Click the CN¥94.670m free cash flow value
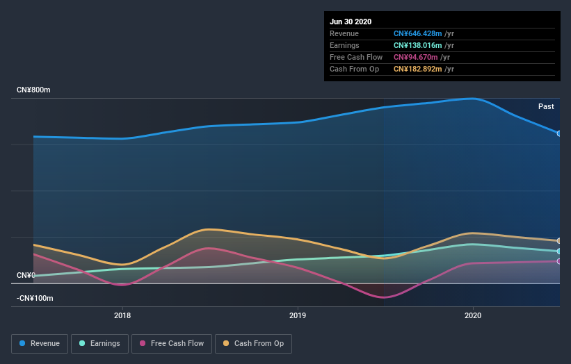The image size is (571, 364). [415, 57]
